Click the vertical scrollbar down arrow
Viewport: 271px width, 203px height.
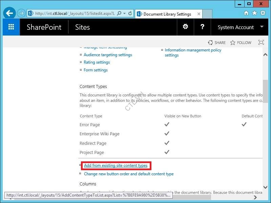[x=265, y=187]
